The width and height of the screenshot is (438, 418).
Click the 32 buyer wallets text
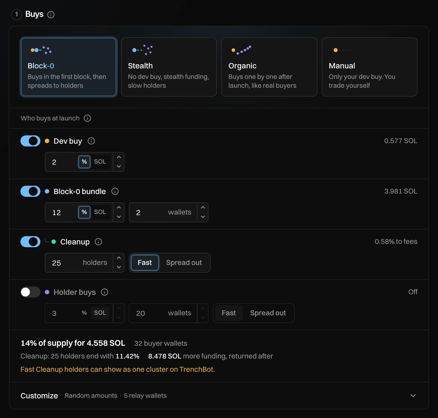point(161,343)
